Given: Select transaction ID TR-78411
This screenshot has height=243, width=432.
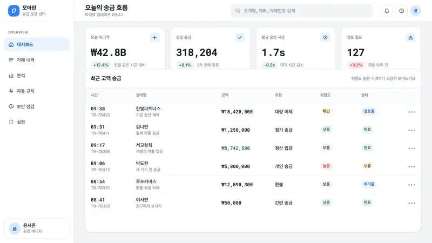Looking at the screenshot, I should [100, 133].
